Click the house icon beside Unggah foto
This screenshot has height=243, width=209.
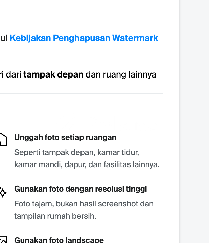(x=3, y=139)
